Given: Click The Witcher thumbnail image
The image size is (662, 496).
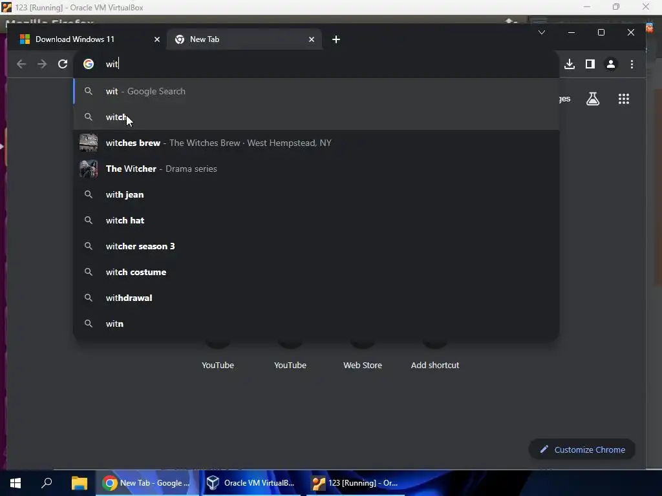Looking at the screenshot, I should coord(88,169).
